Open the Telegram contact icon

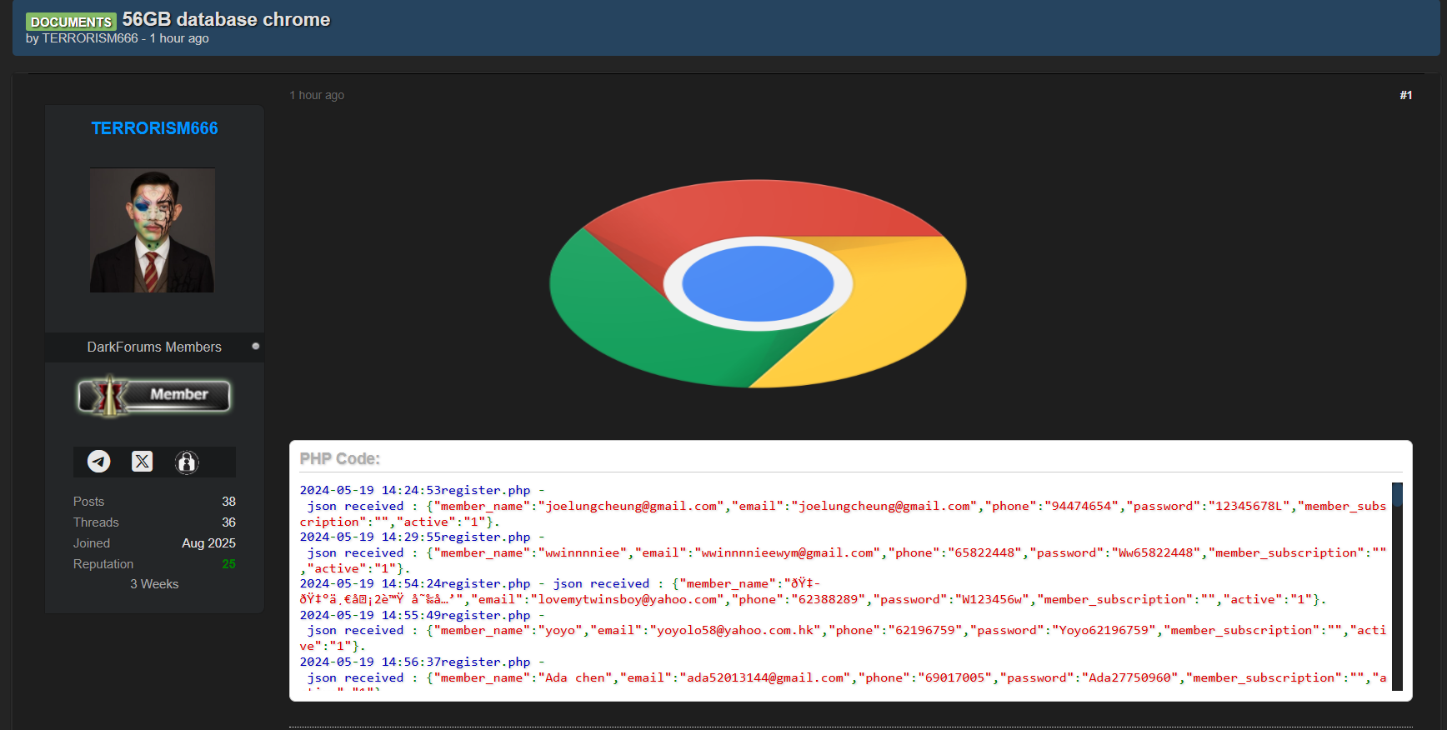tap(99, 462)
